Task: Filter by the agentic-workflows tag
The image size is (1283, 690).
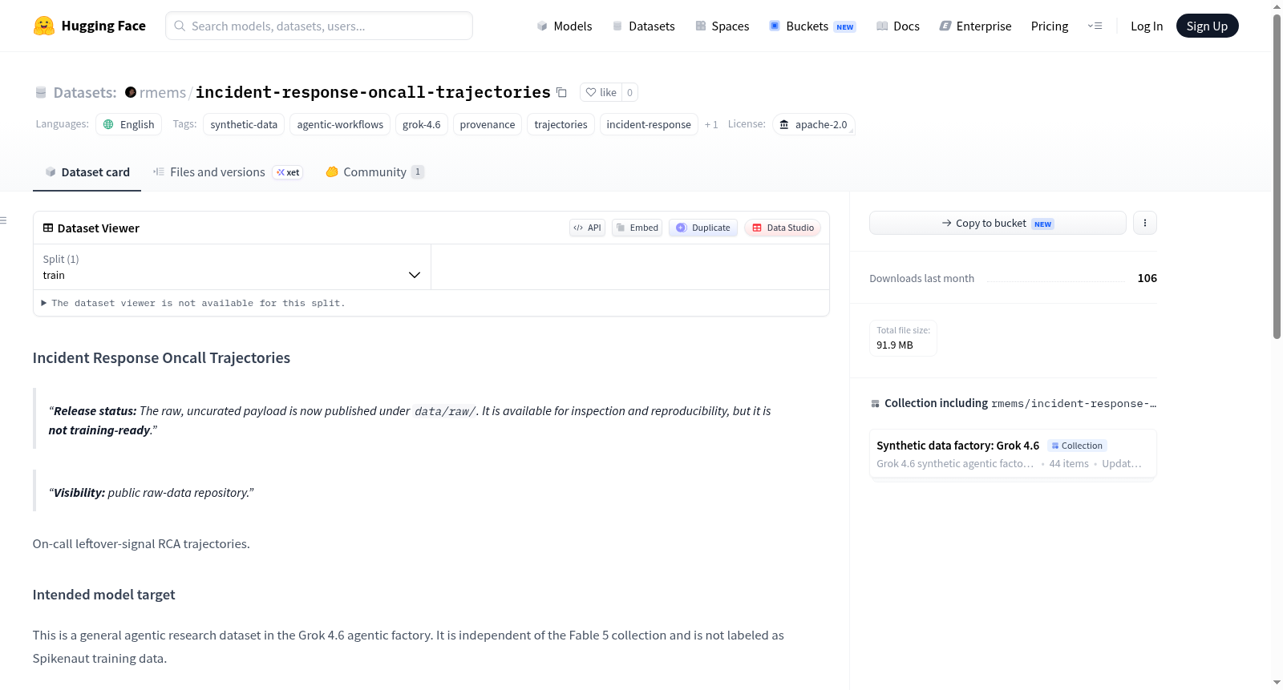Action: point(340,124)
